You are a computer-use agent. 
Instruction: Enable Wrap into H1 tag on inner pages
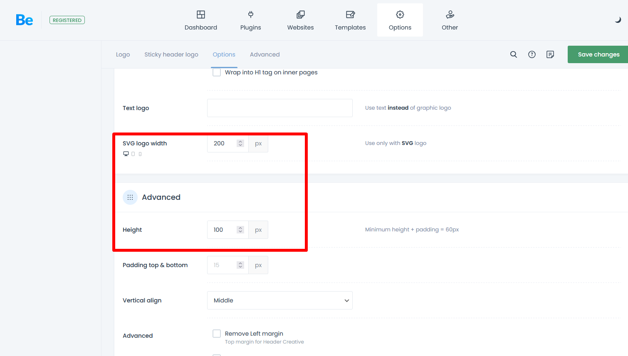coord(217,72)
